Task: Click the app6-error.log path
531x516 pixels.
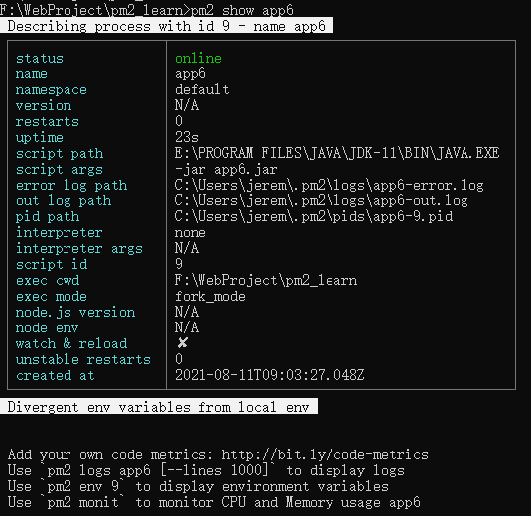Action: [x=330, y=185]
